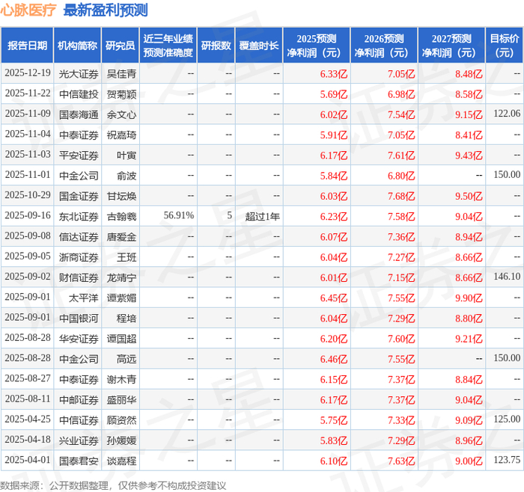Select analyst 古翰羲
The image size is (524, 492).
coord(121,216)
